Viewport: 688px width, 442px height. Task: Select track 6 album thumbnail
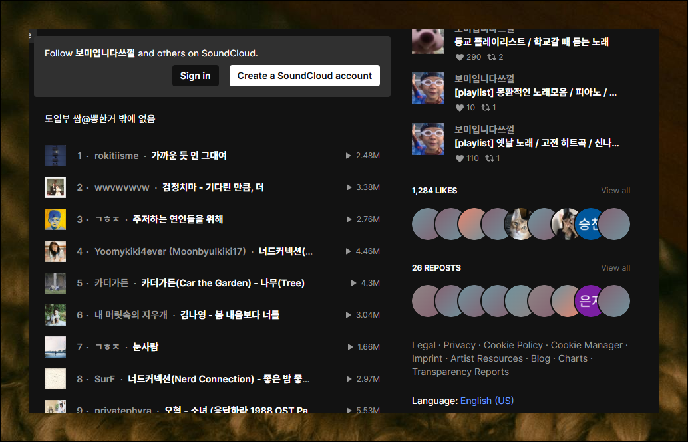pos(55,315)
